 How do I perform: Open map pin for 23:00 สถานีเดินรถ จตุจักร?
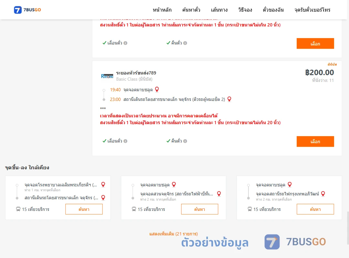[229, 99]
